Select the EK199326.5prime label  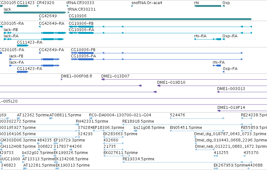point(71,153)
